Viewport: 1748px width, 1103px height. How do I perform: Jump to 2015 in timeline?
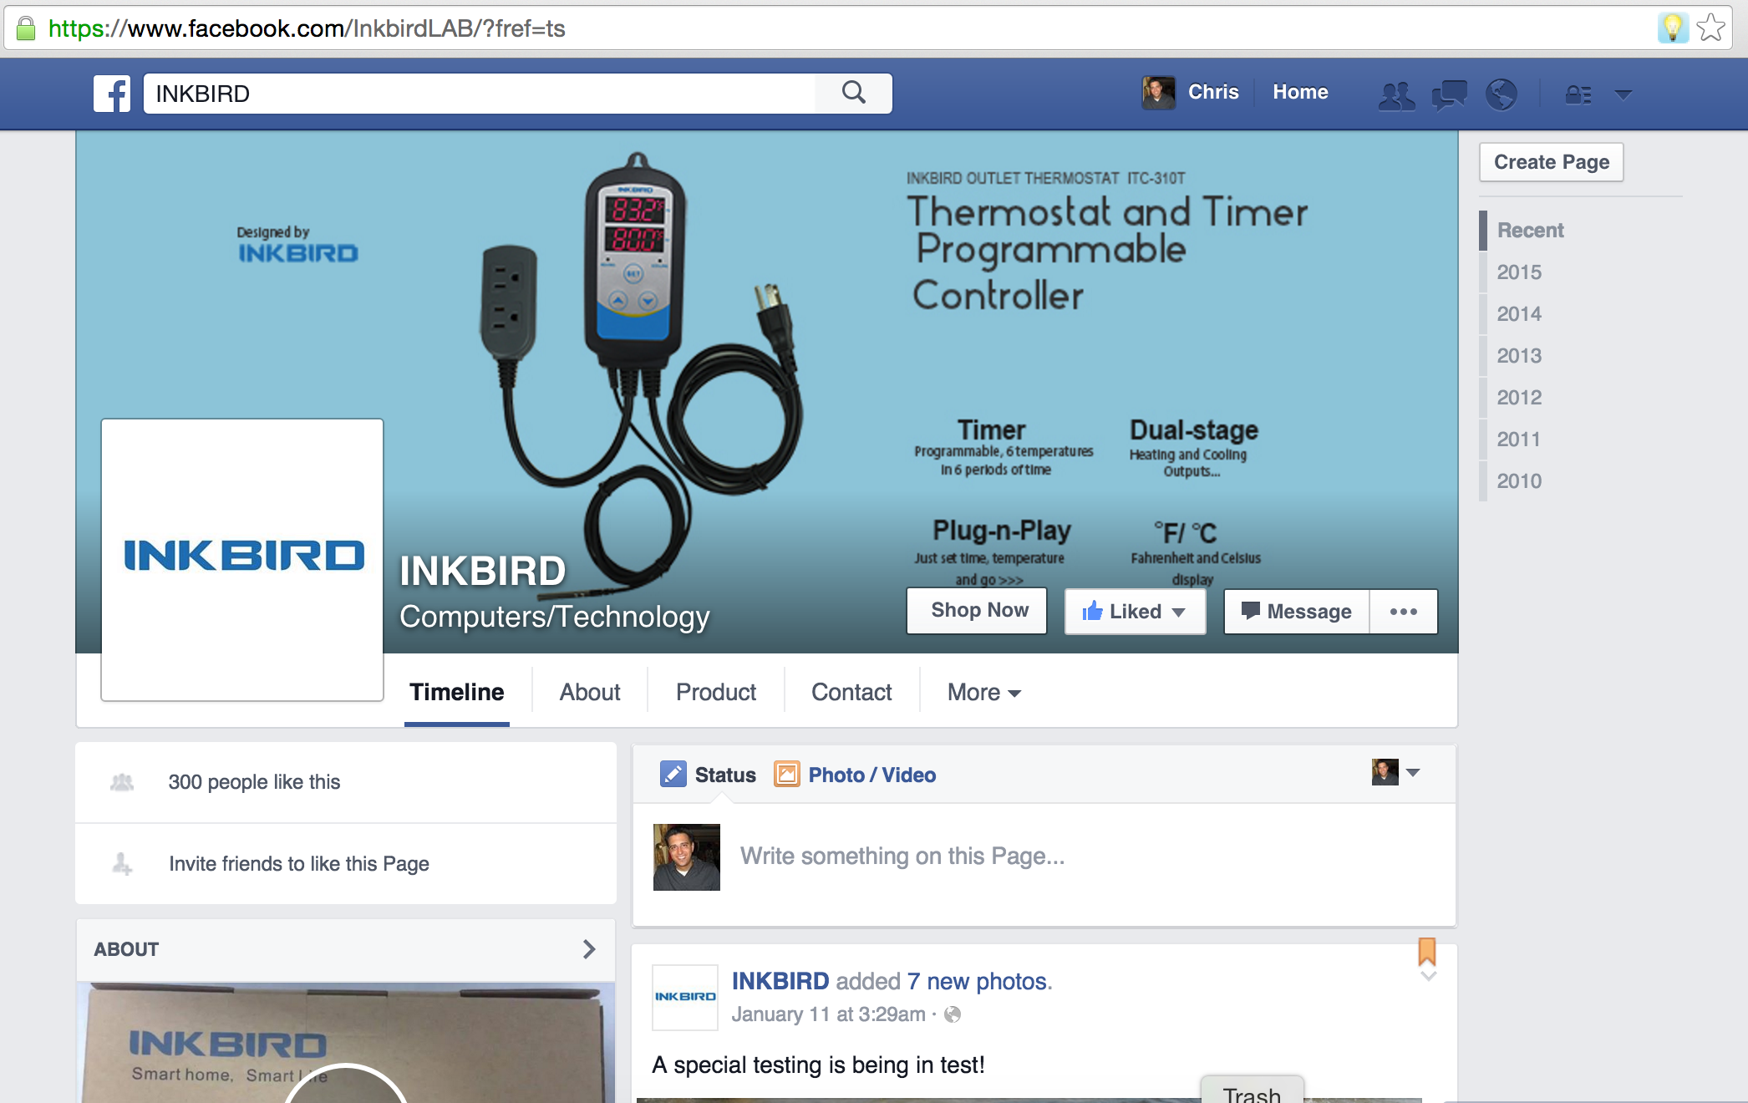[1519, 272]
